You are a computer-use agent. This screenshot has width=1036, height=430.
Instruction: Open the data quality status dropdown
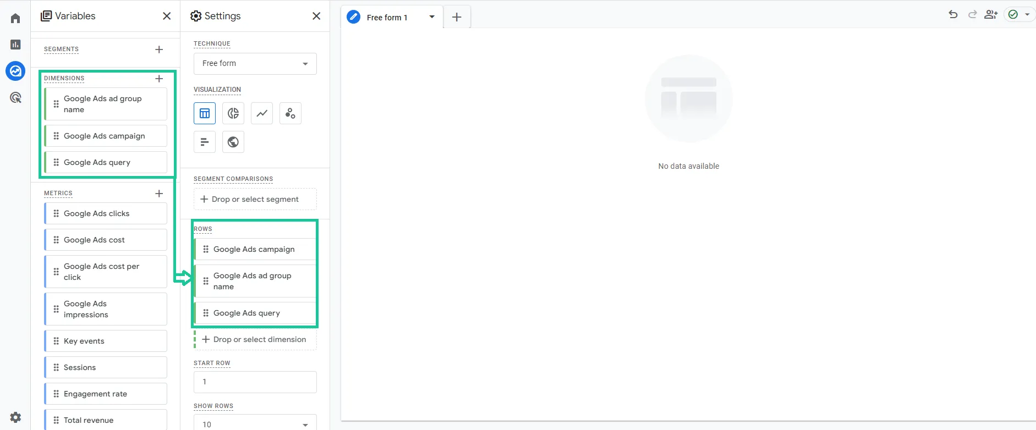[x=1019, y=15]
